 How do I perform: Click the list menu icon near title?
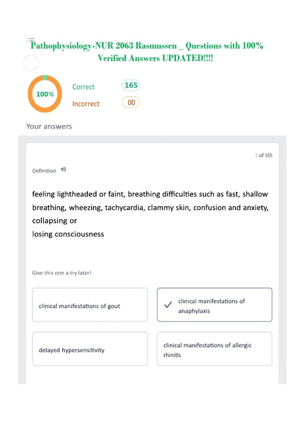tap(31, 40)
